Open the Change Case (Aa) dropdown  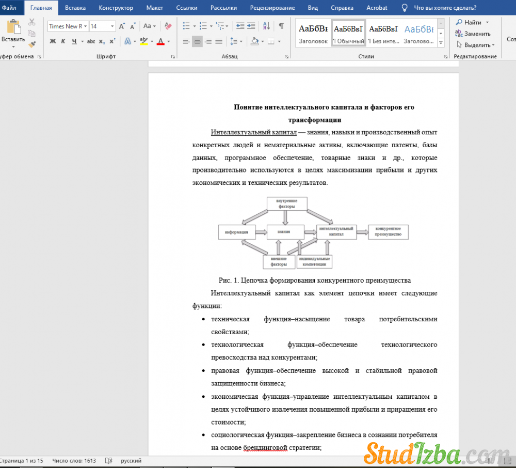pos(150,26)
